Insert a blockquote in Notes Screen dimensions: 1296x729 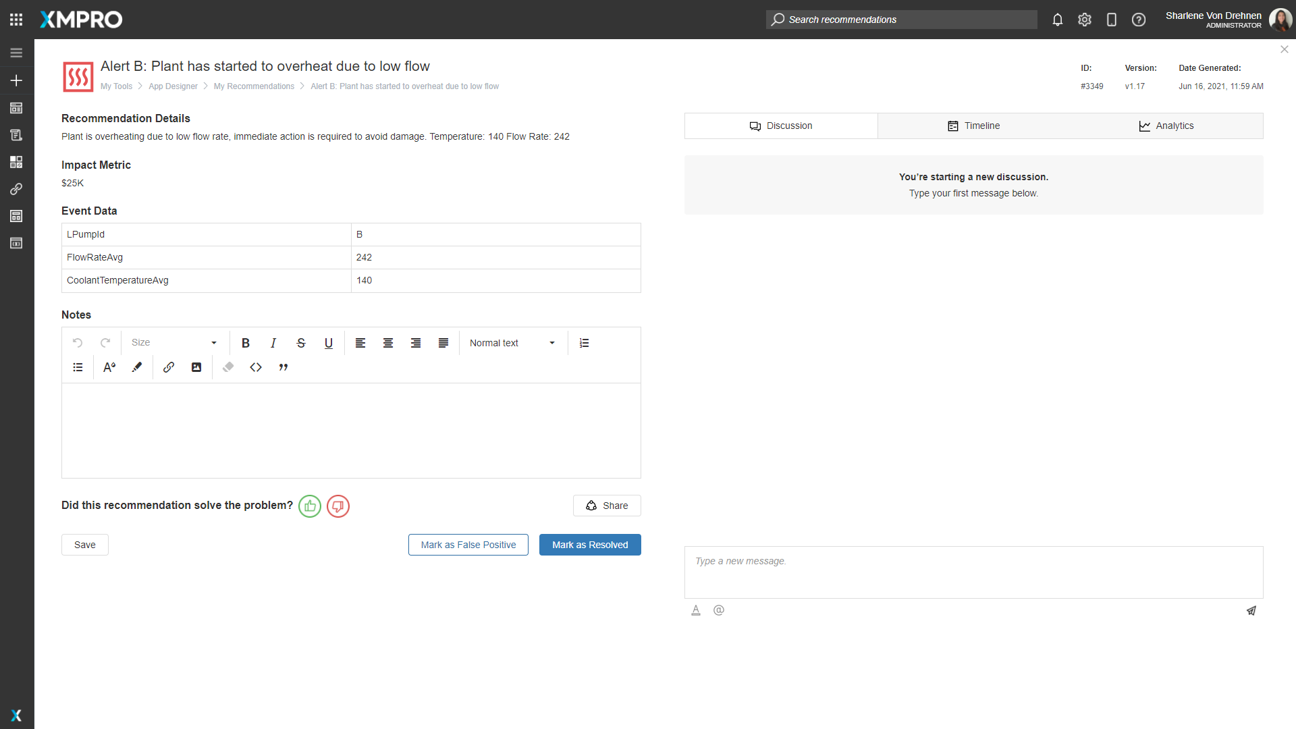click(283, 367)
